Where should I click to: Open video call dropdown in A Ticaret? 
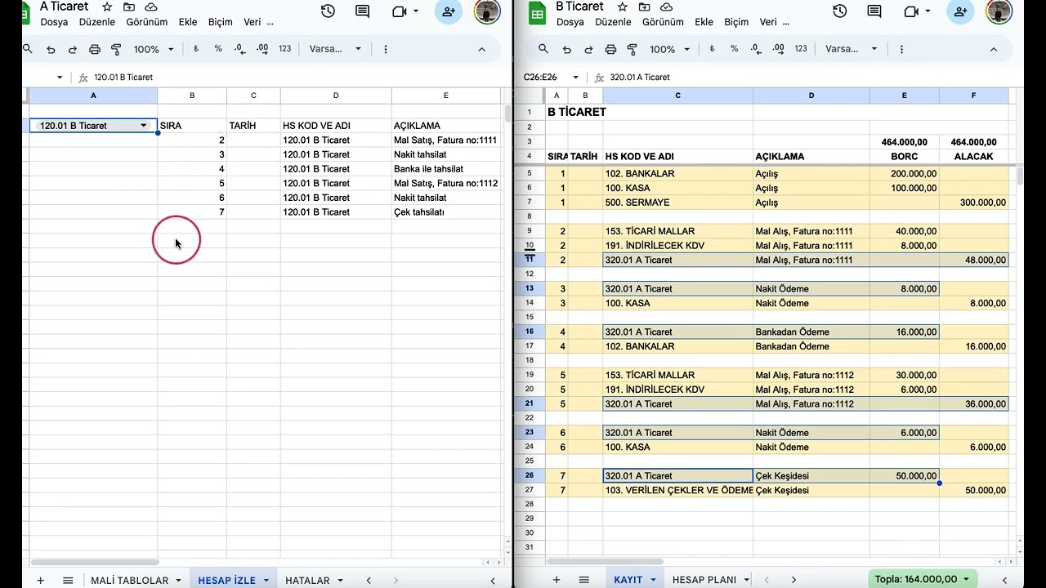(416, 11)
